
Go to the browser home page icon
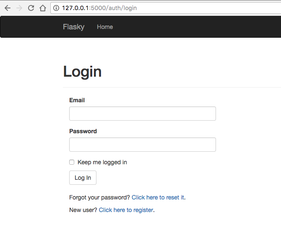tap(42, 8)
